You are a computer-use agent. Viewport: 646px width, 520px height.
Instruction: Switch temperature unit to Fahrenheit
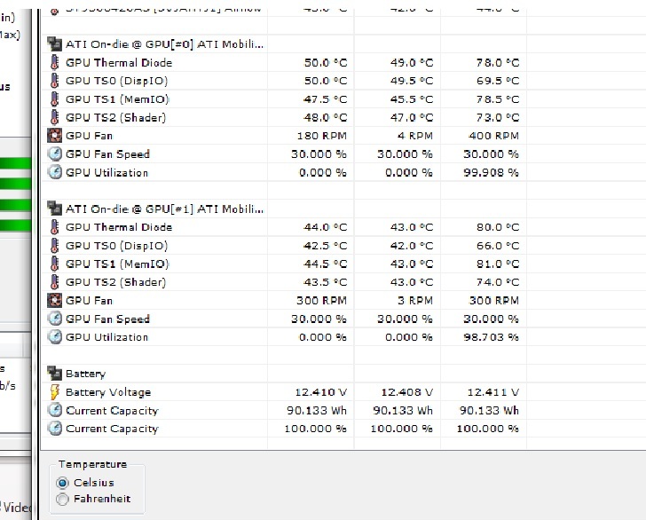pyautogui.click(x=62, y=500)
